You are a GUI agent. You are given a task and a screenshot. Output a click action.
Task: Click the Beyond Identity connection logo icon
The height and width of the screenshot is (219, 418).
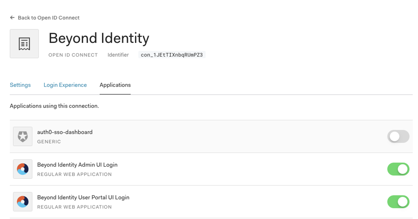(24, 44)
